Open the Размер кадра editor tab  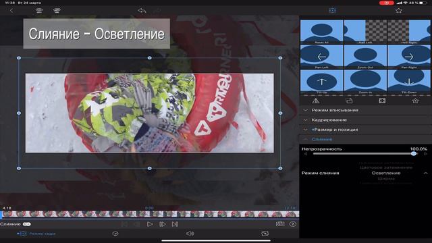pyautogui.click(x=36, y=234)
